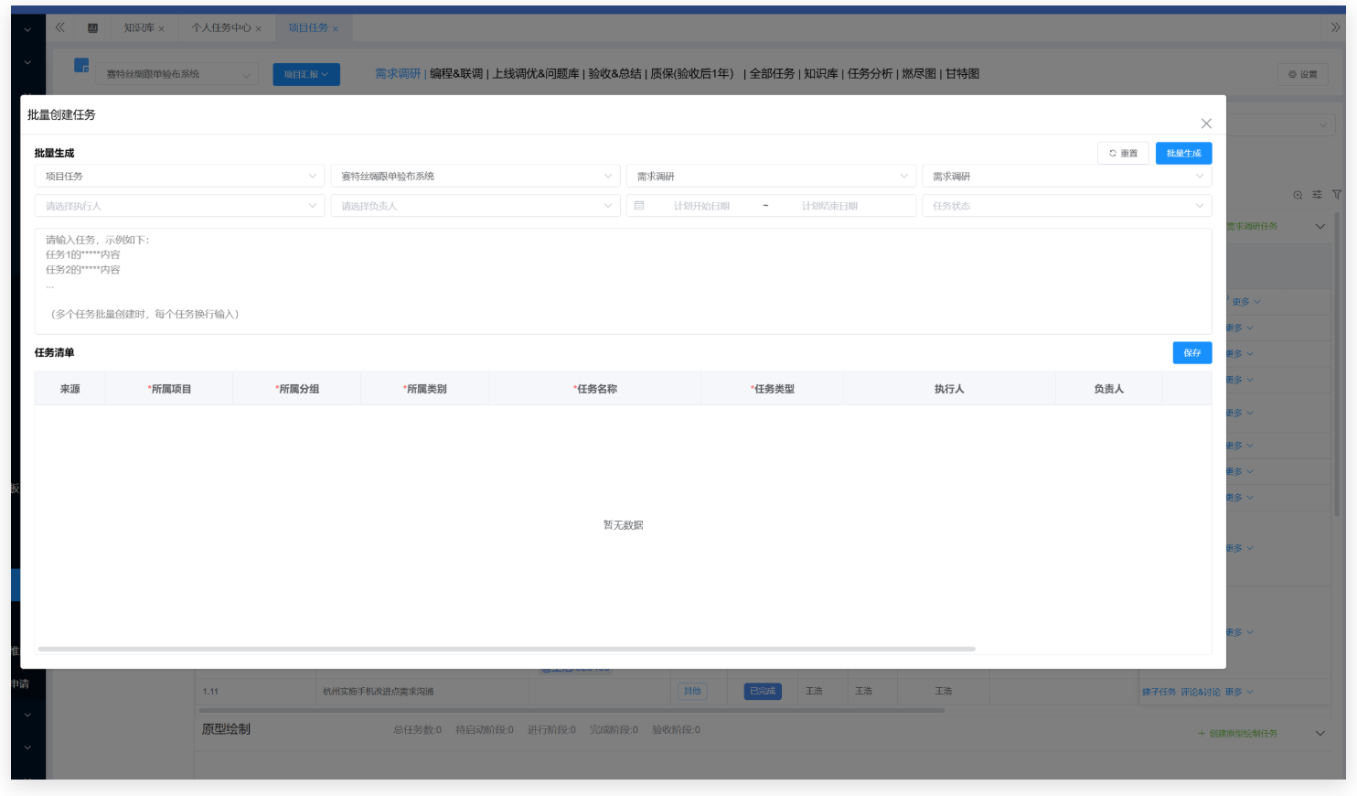
Task: Open the 知识库 view in project bar
Action: click(821, 73)
